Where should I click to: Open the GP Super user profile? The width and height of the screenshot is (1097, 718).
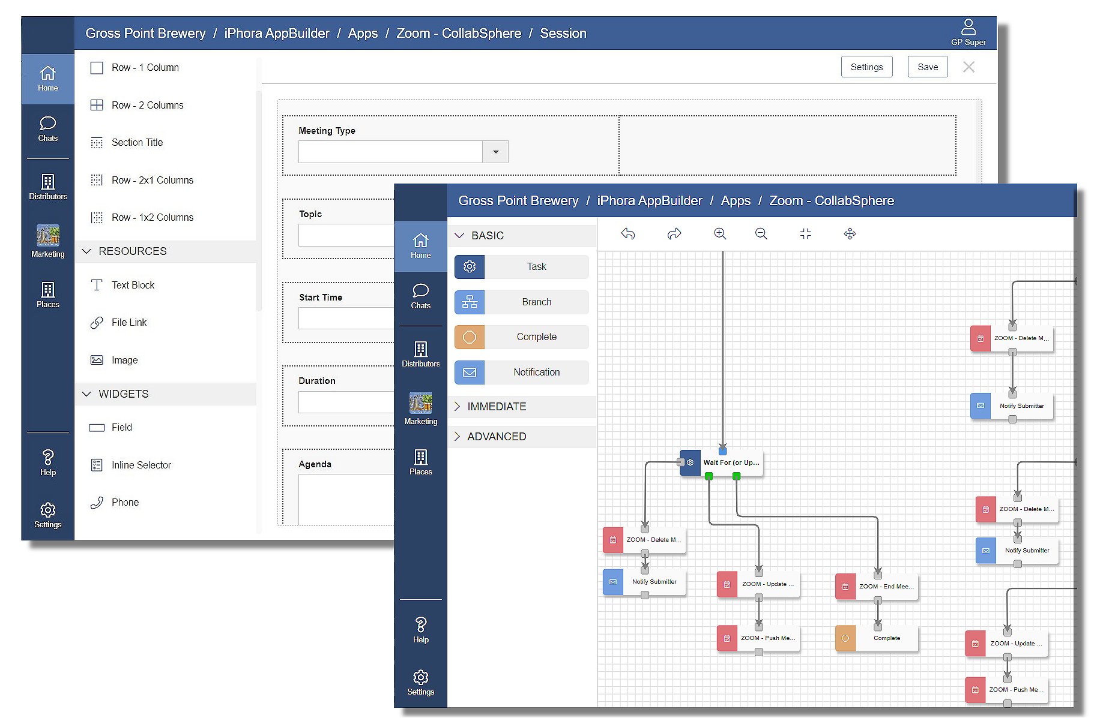968,32
